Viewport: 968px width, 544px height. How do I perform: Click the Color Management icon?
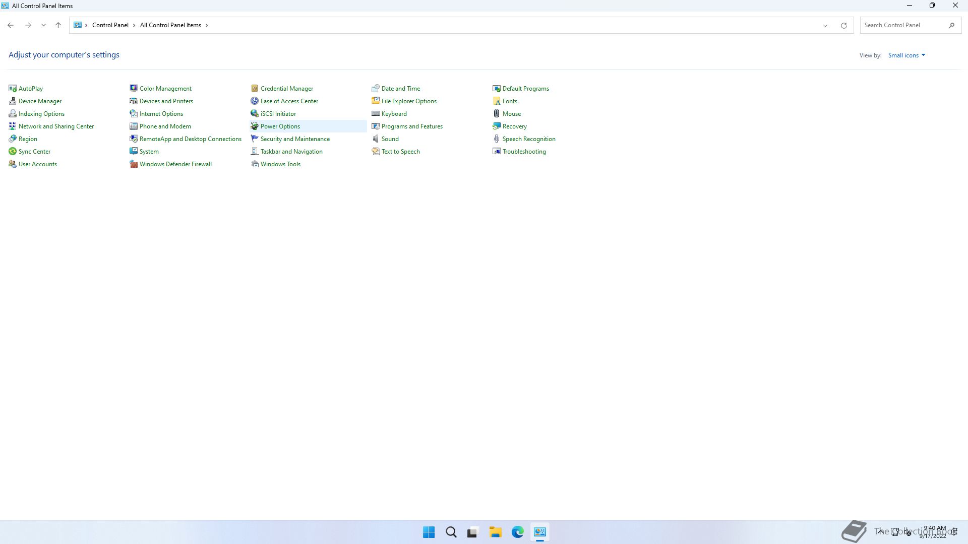134,89
